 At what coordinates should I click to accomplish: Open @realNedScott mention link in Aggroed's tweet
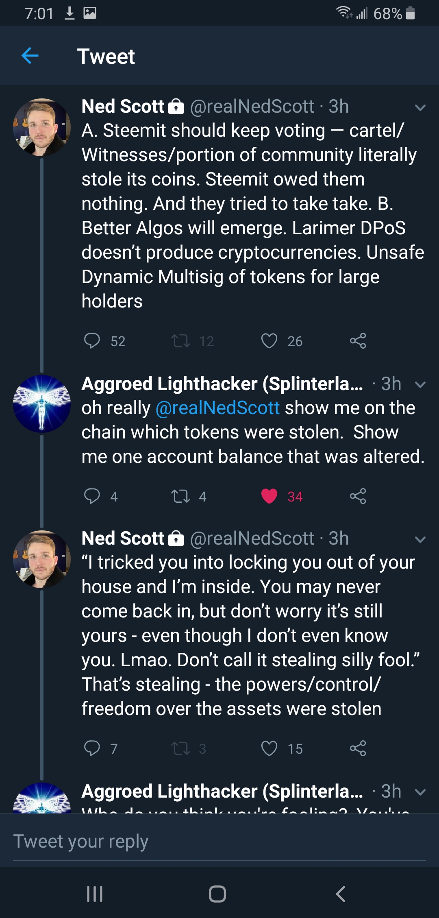point(218,408)
